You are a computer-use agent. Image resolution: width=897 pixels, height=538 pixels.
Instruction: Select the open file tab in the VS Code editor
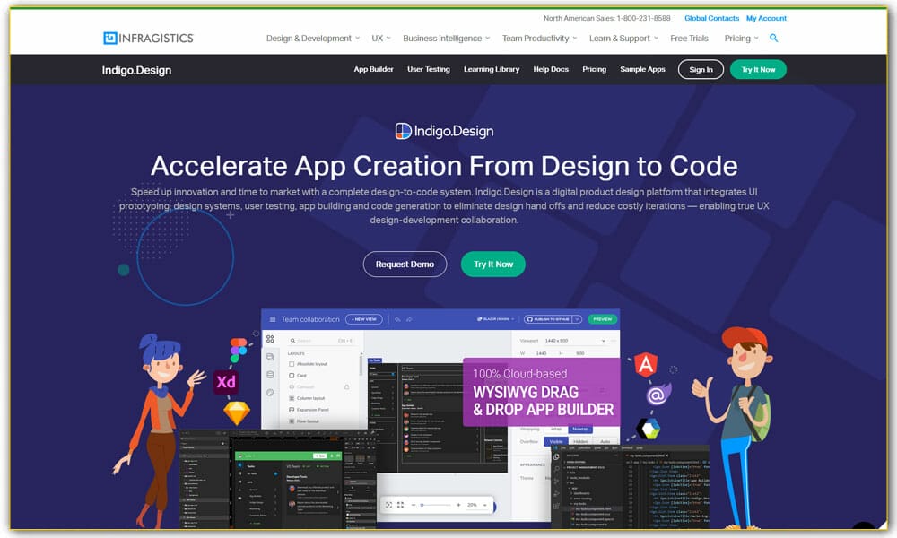pos(648,456)
